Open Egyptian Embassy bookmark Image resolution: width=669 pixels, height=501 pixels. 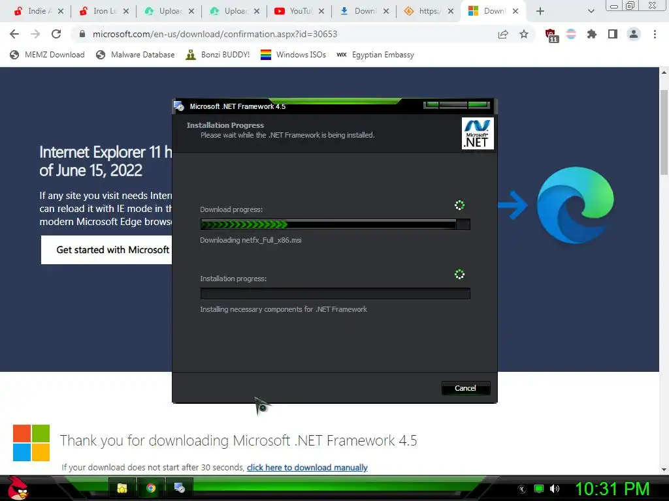tap(375, 55)
